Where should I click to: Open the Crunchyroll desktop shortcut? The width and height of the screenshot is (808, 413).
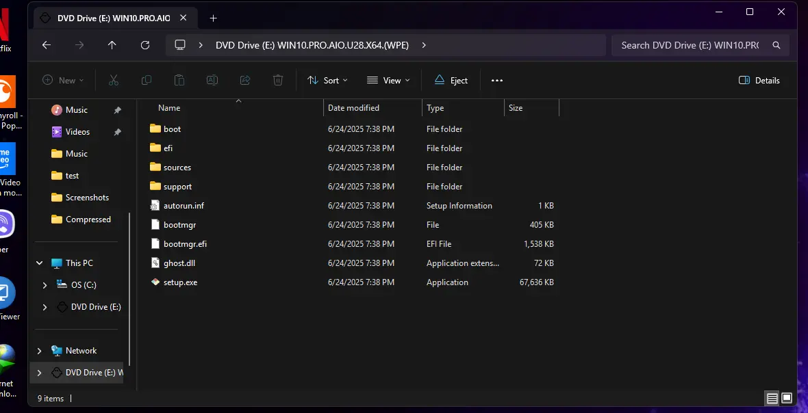(8, 92)
